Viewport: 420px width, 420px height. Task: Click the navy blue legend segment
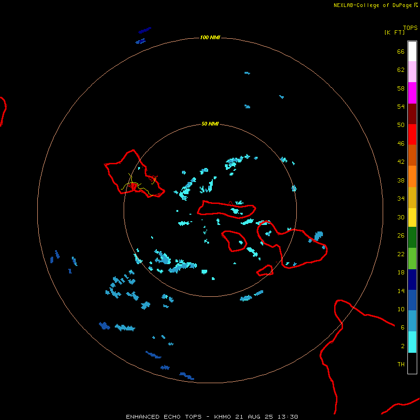[412, 280]
